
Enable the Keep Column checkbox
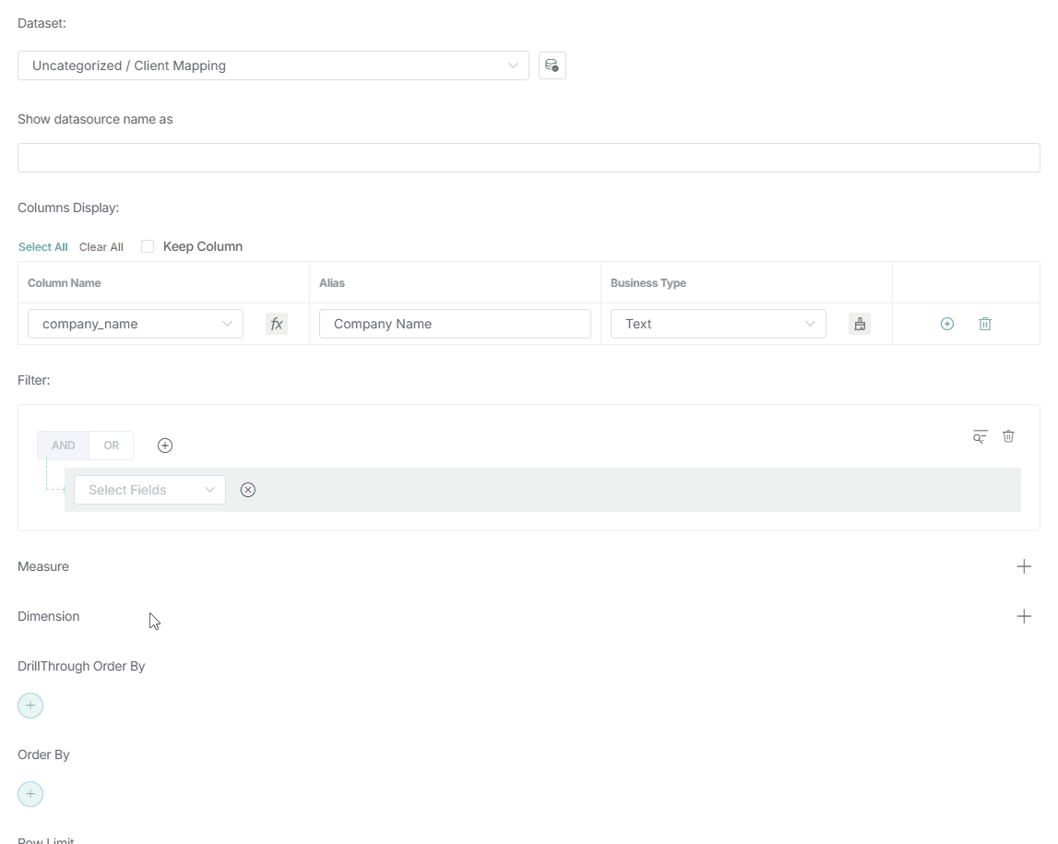coord(148,246)
